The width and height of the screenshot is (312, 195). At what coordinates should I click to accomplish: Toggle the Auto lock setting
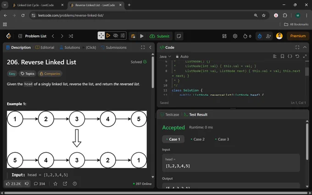click(x=182, y=56)
